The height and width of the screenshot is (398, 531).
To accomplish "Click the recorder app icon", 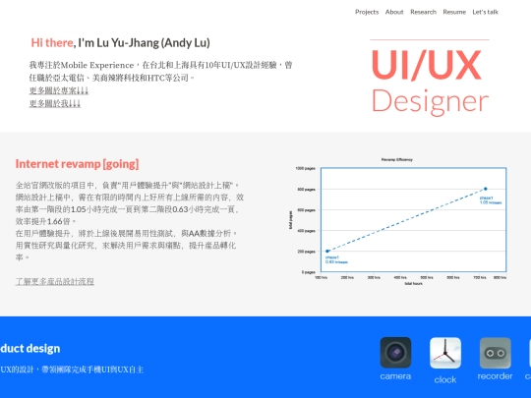I will coord(495,353).
